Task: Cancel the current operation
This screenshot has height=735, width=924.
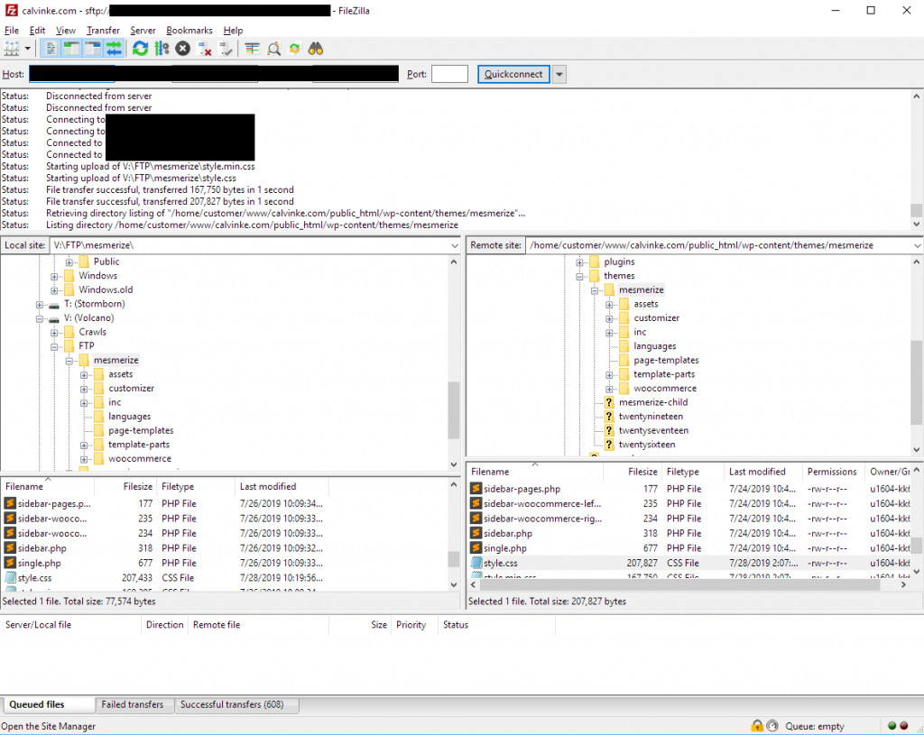Action: pos(182,49)
